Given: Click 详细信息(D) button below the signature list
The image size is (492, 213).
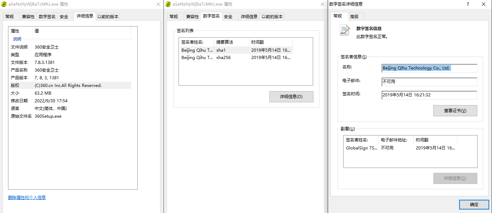Looking at the screenshot, I should pyautogui.click(x=291, y=97).
